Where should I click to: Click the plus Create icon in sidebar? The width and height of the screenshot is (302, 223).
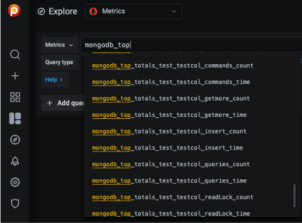[15, 76]
